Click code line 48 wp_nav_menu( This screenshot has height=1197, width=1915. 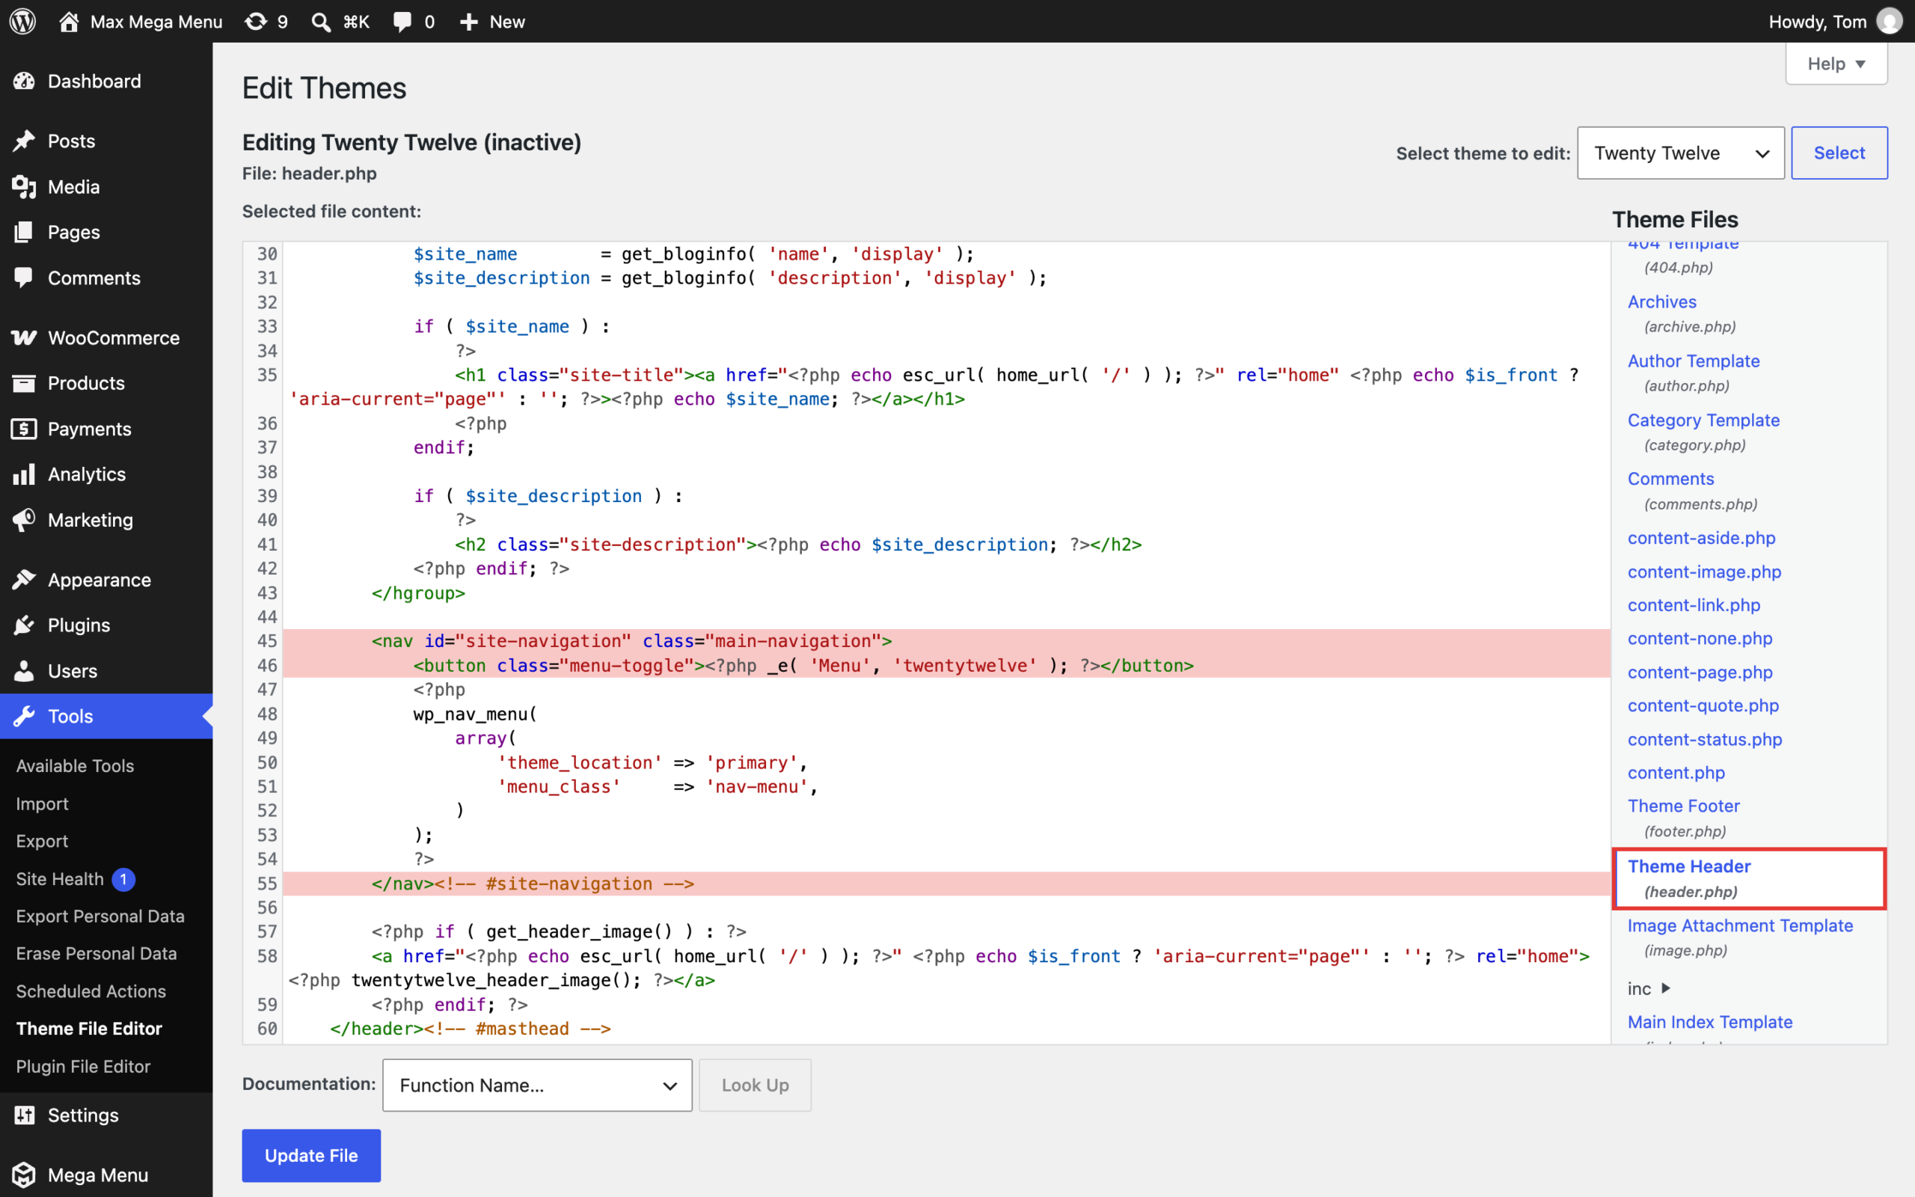pyautogui.click(x=475, y=714)
